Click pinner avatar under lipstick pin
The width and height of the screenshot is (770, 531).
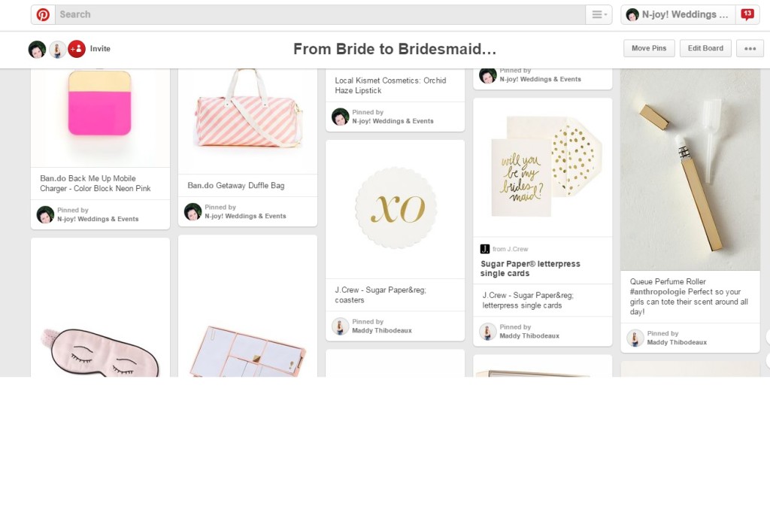pos(341,117)
